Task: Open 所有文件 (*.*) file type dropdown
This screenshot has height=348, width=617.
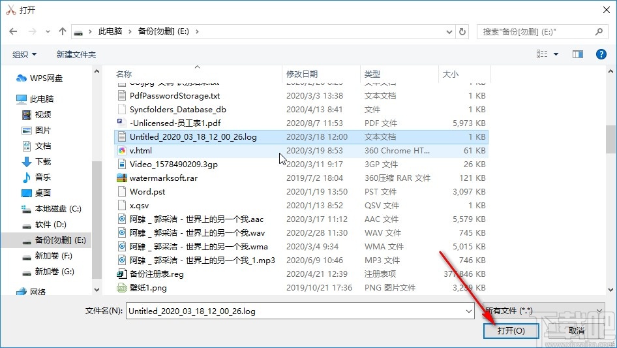Action: tap(544, 311)
